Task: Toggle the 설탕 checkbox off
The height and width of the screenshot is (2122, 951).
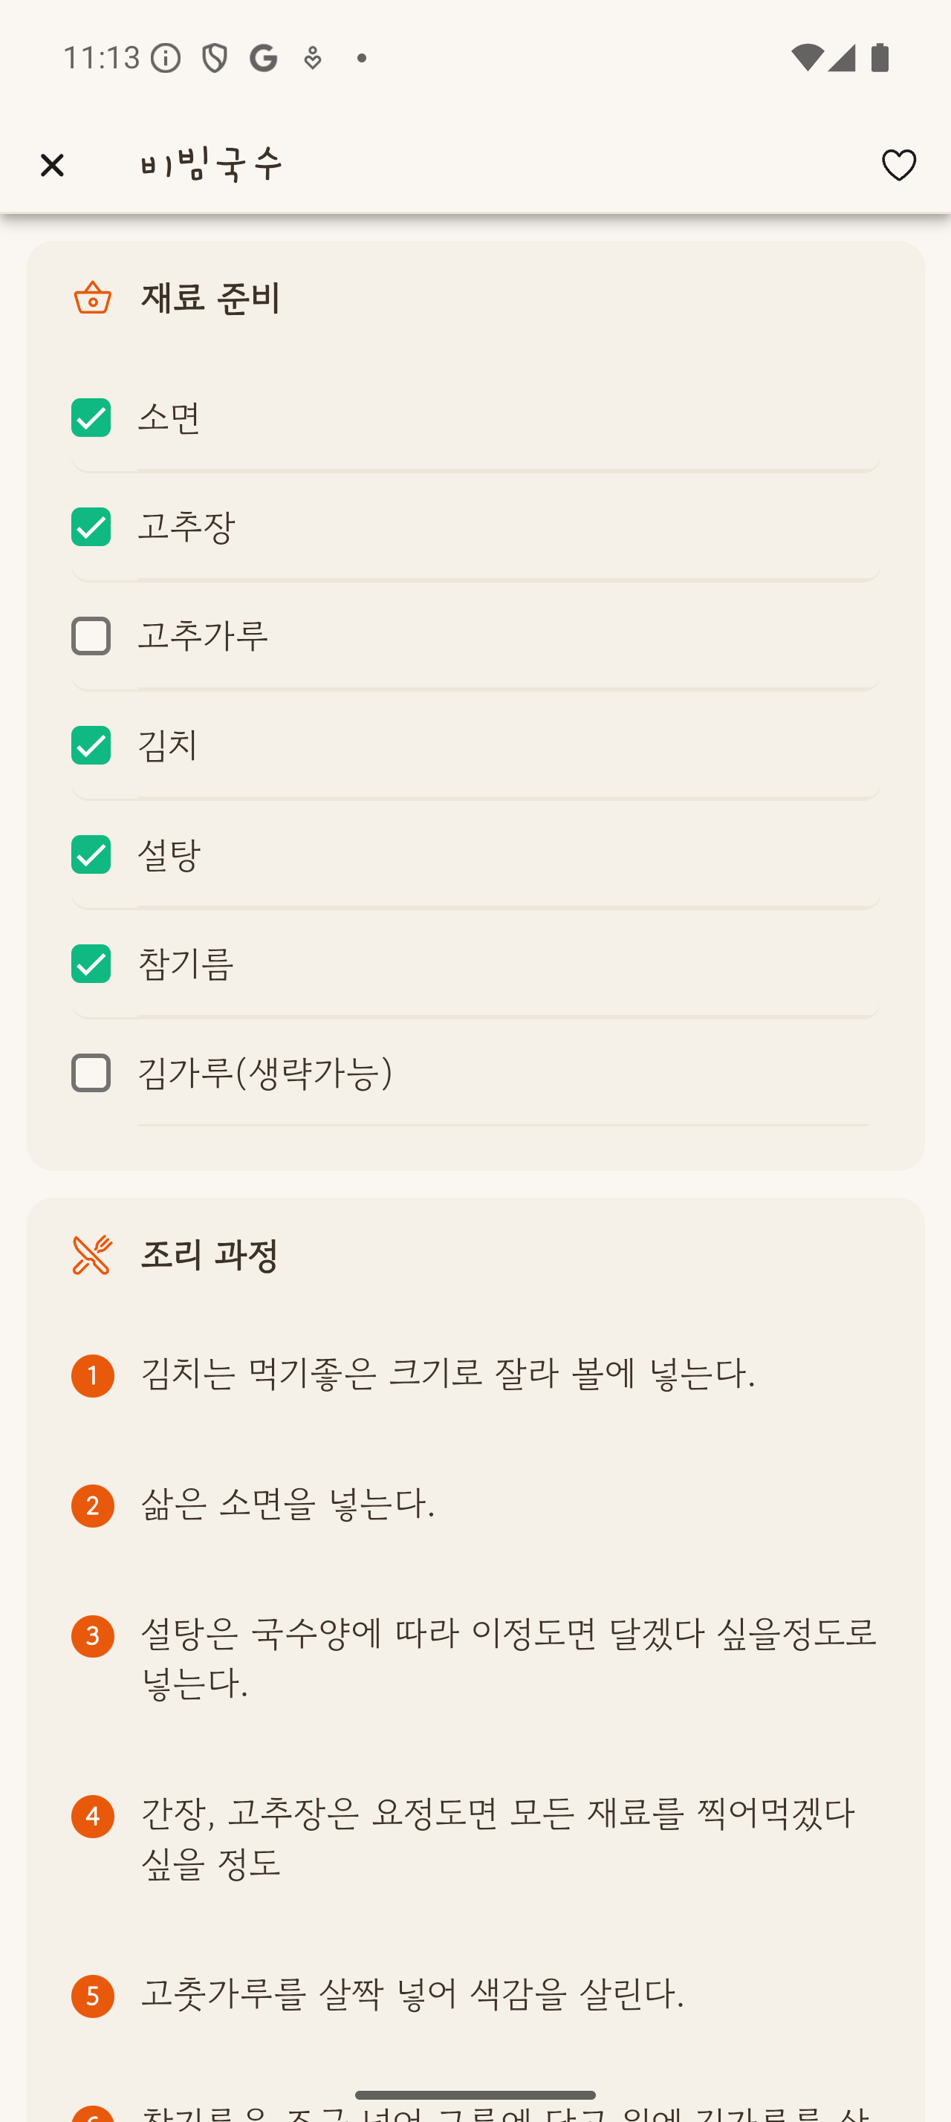Action: (x=91, y=854)
